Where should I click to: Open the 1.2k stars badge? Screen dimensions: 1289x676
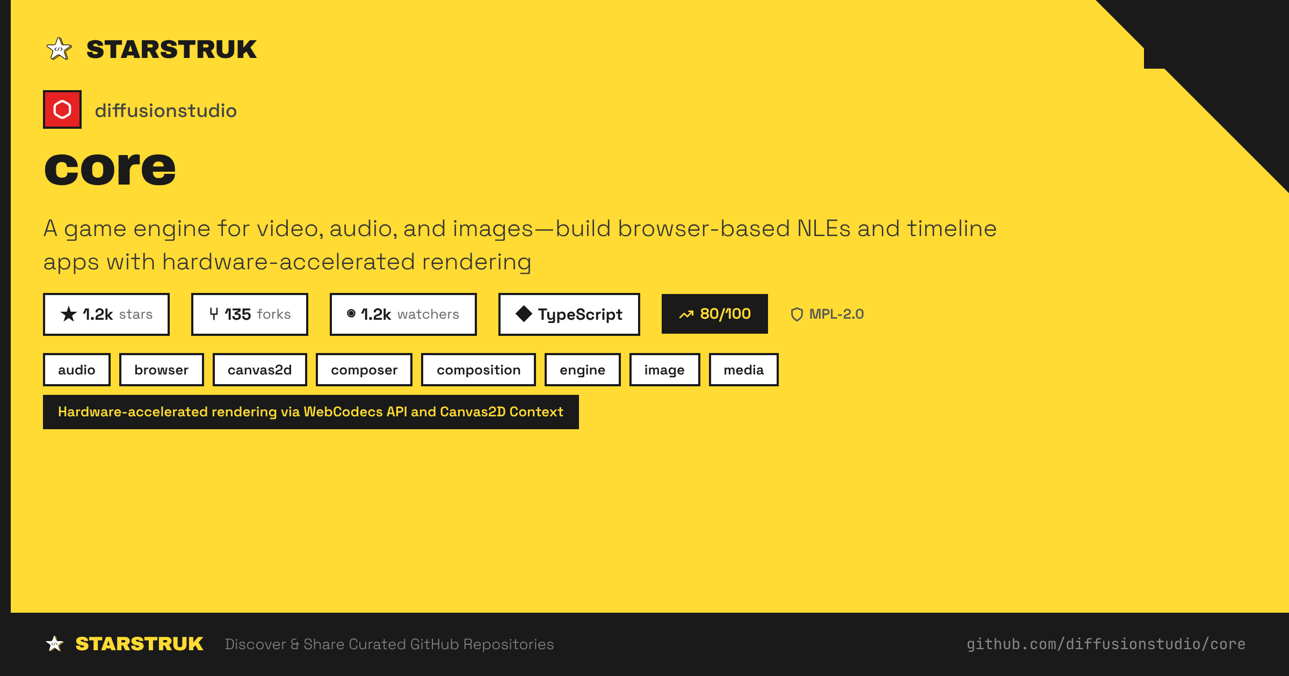point(106,314)
